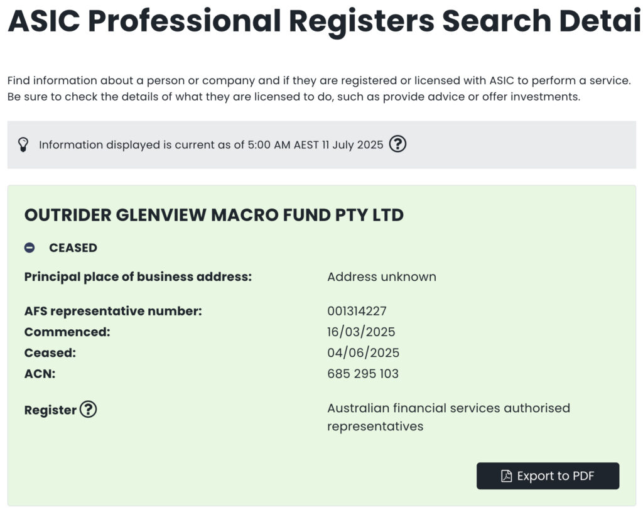Open the Register help question mark
The width and height of the screenshot is (643, 512).
88,409
